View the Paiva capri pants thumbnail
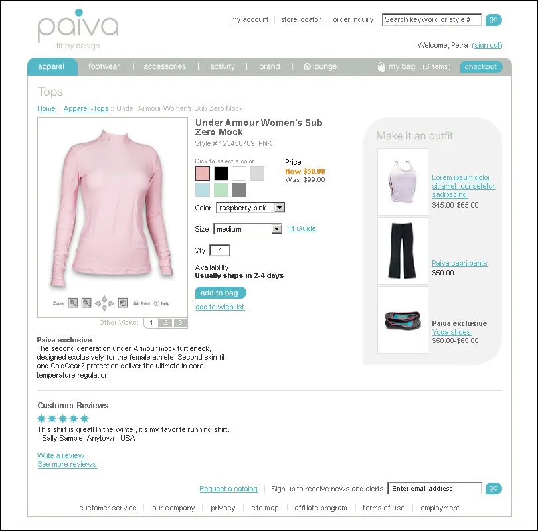 tap(403, 251)
